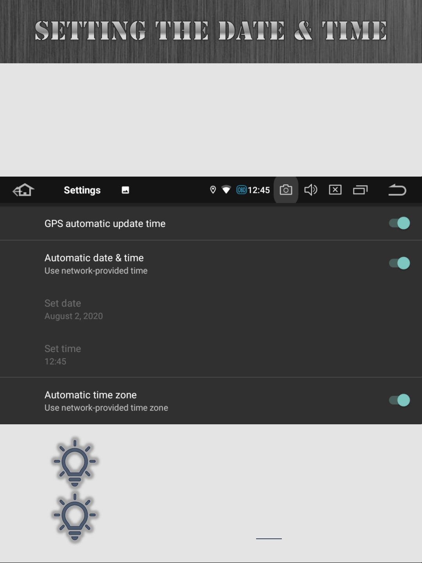Tap the 12:45 clock in status bar

coord(259,190)
